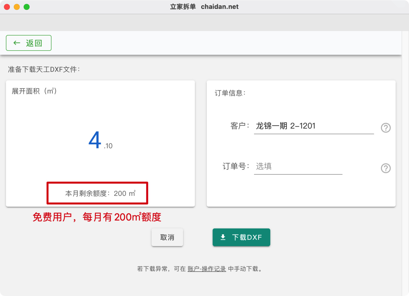
Task: Minimize the window using yellow button
Action: (x=17, y=7)
